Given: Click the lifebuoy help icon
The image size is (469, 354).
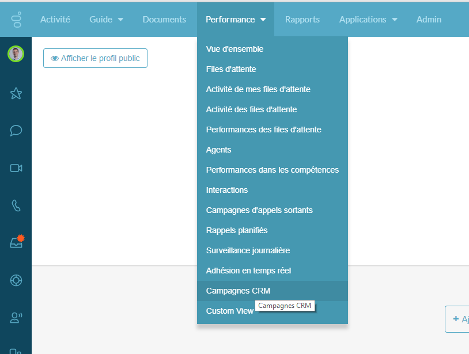Looking at the screenshot, I should tap(16, 280).
